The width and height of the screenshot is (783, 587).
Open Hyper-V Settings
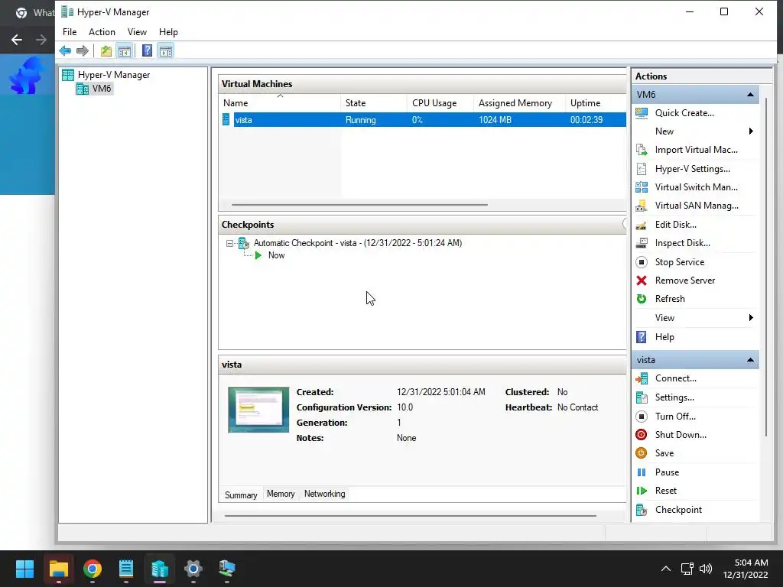(692, 169)
